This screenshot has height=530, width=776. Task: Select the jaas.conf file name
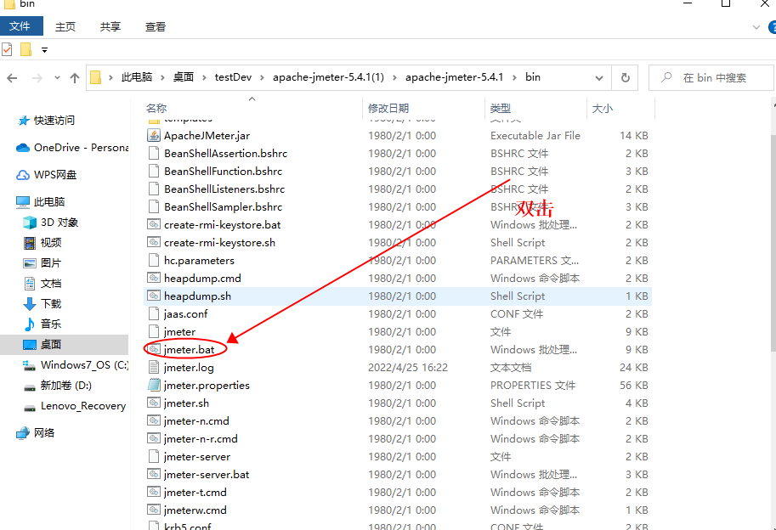click(x=185, y=314)
